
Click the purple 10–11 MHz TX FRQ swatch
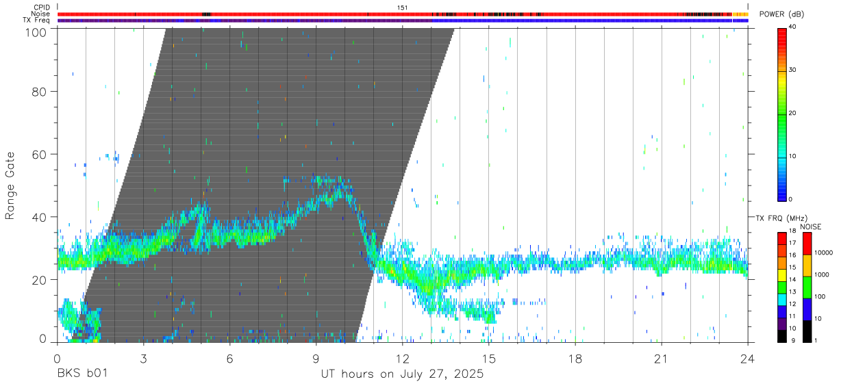(781, 324)
